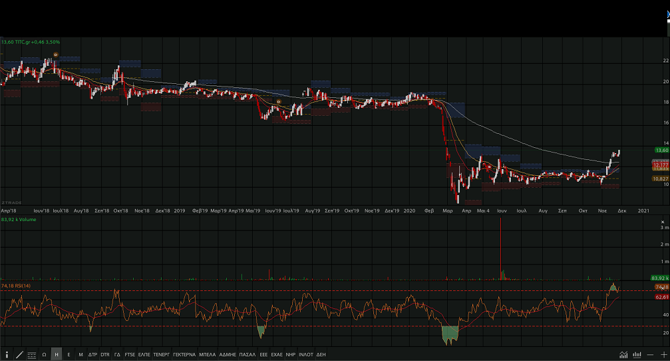The height and width of the screenshot is (361, 670).
Task: Select the M timeframe button
Action: (x=81, y=355)
